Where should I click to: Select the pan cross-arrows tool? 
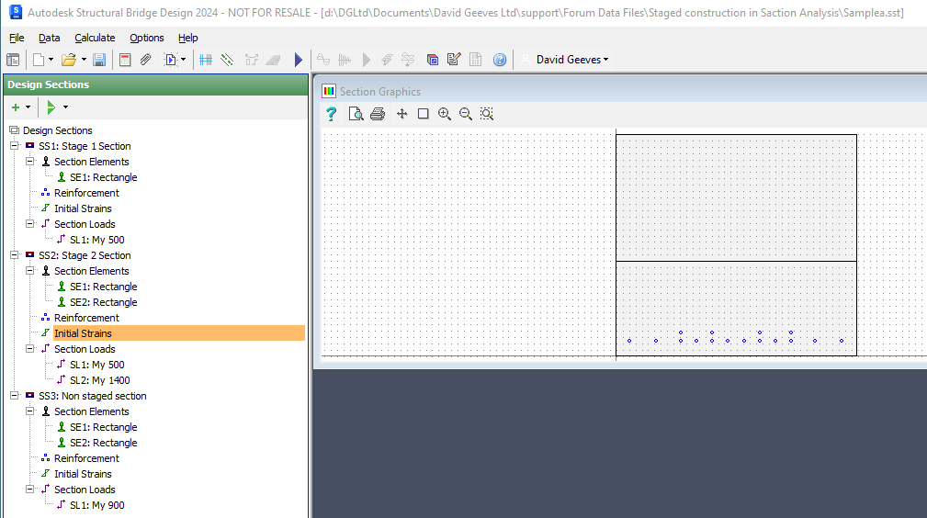click(x=402, y=114)
